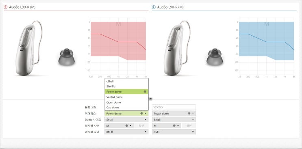This screenshot has width=302, height=149.
Task: Click the left acoustic code XXXXXX field
Action: [x=174, y=107]
